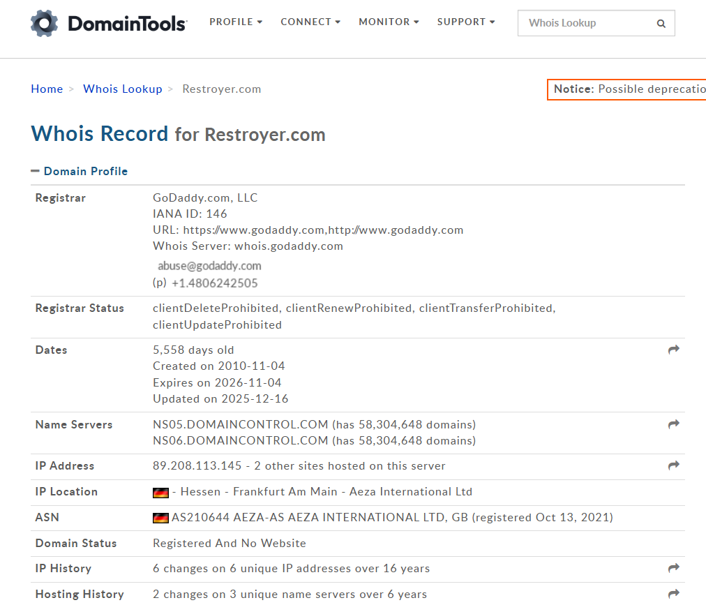Click the DomainTools gear logo
706x605 pixels.
point(45,24)
